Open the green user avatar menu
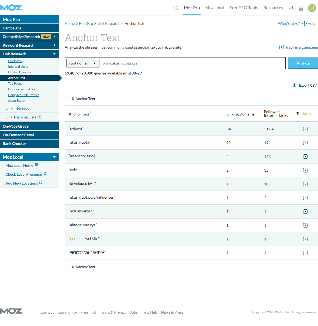Viewport: 318px width, 326px height. pyautogui.click(x=312, y=8)
